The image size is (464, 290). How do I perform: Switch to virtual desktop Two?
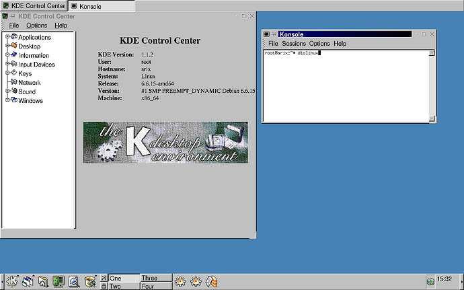pyautogui.click(x=124, y=286)
